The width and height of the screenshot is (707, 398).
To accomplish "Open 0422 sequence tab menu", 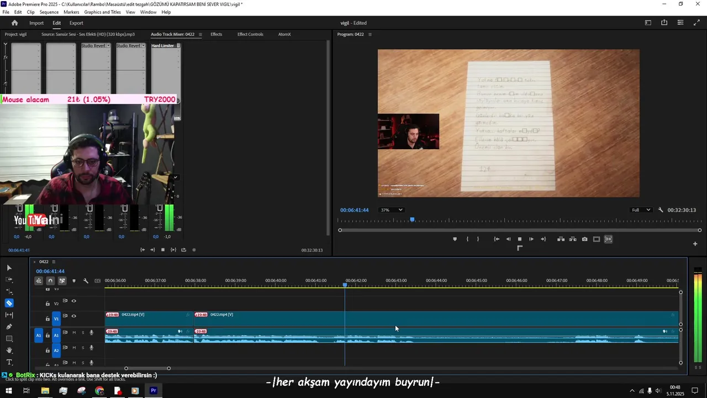I will click(54, 261).
